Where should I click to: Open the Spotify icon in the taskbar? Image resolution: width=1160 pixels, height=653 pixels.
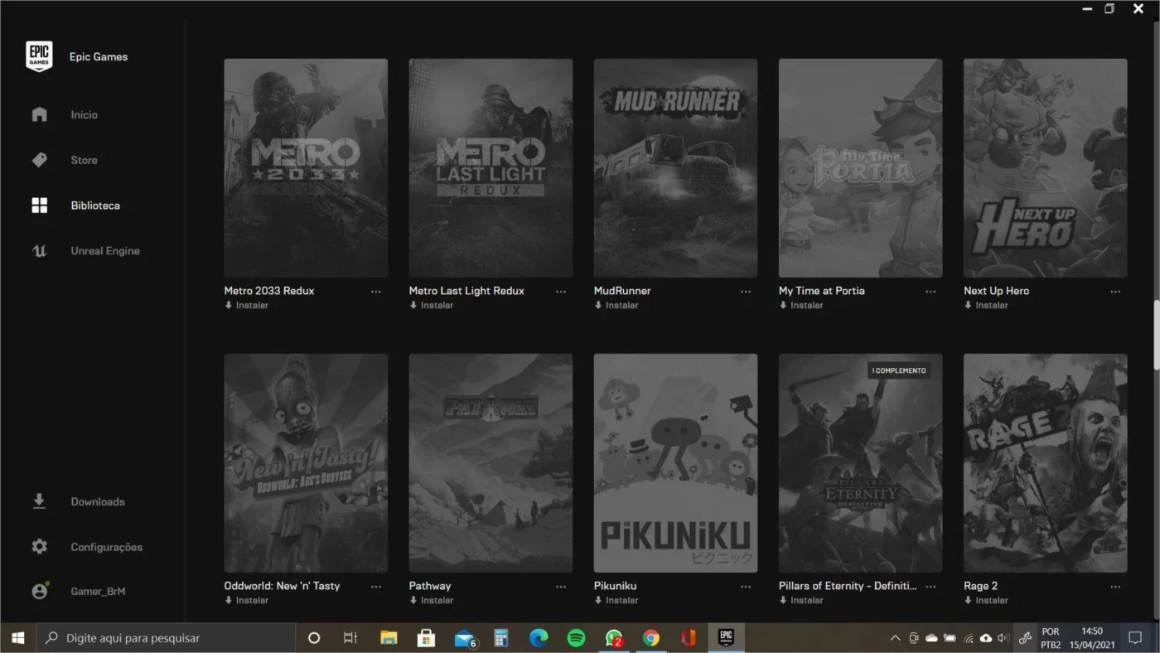[x=576, y=638]
